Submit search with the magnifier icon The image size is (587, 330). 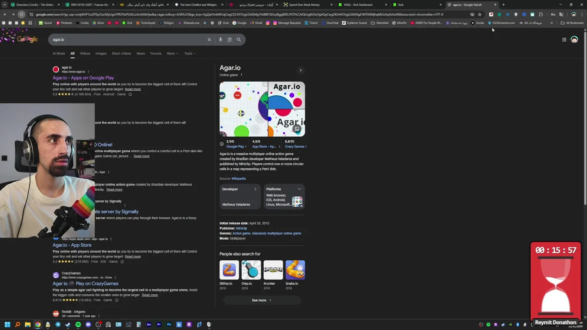238,39
